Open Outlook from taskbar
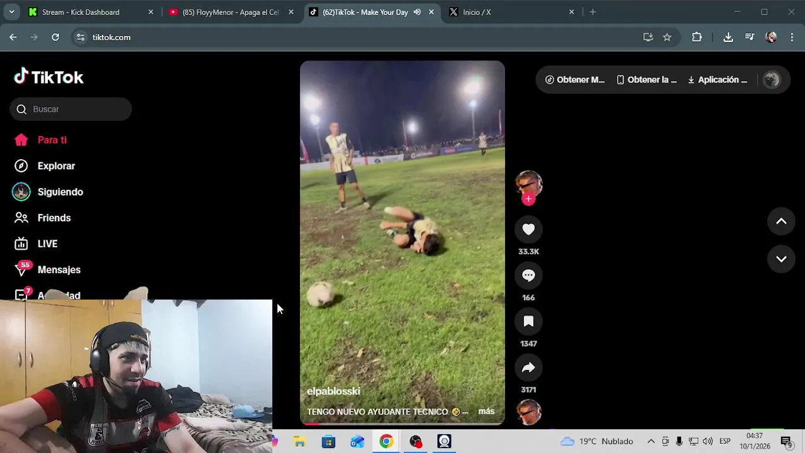 point(357,442)
